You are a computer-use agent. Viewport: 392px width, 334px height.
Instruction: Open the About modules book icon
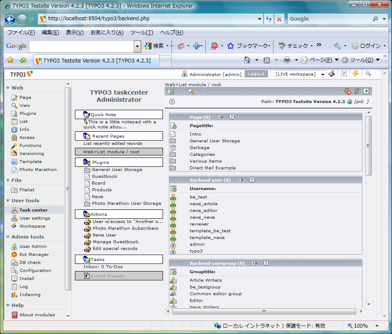click(x=14, y=315)
